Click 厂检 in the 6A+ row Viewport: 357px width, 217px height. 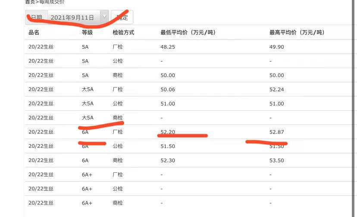pyautogui.click(x=118, y=174)
